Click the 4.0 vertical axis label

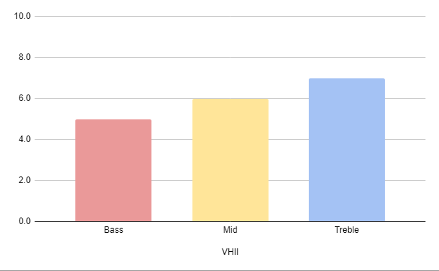25,139
